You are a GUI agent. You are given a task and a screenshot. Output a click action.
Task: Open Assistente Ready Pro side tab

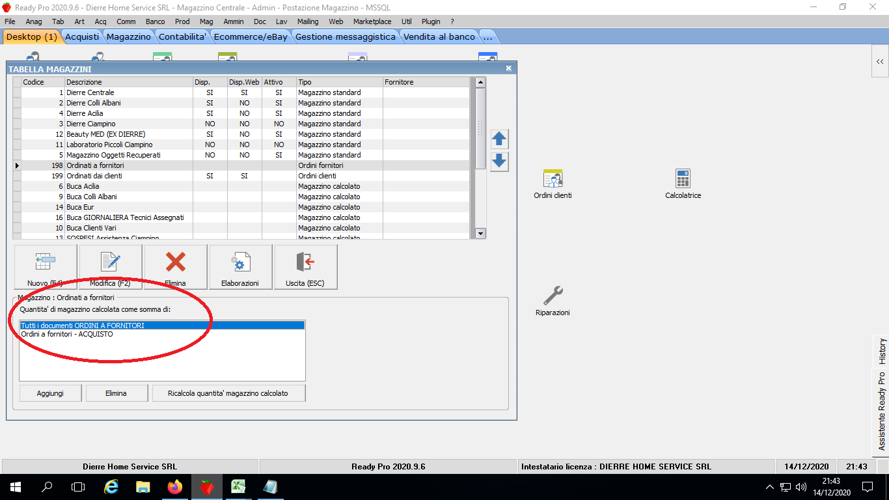tap(882, 411)
